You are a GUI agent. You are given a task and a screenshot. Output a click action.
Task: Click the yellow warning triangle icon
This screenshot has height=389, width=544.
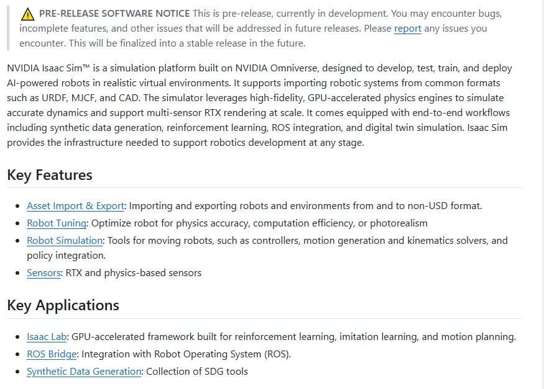pyautogui.click(x=27, y=14)
